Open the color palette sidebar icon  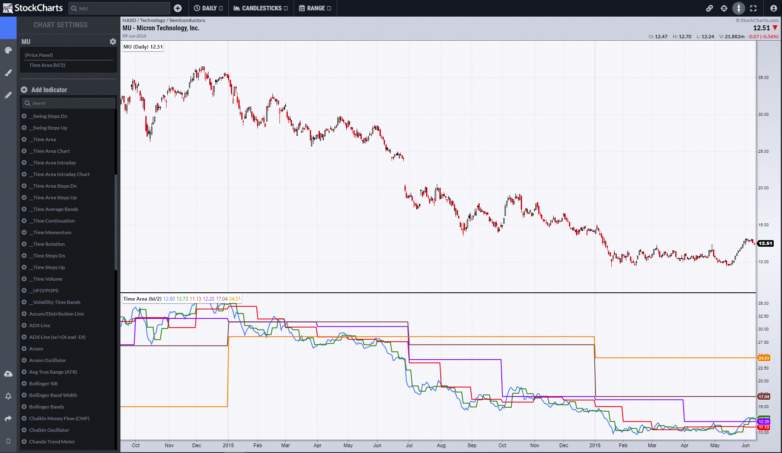coord(8,50)
